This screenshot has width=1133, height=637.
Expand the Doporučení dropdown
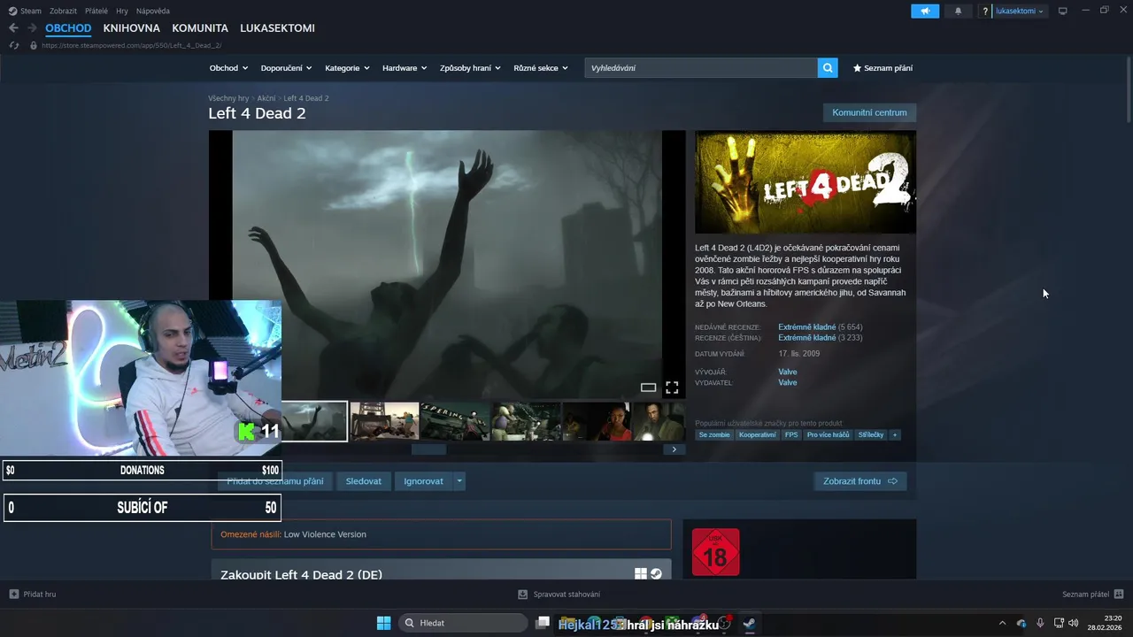[286, 68]
